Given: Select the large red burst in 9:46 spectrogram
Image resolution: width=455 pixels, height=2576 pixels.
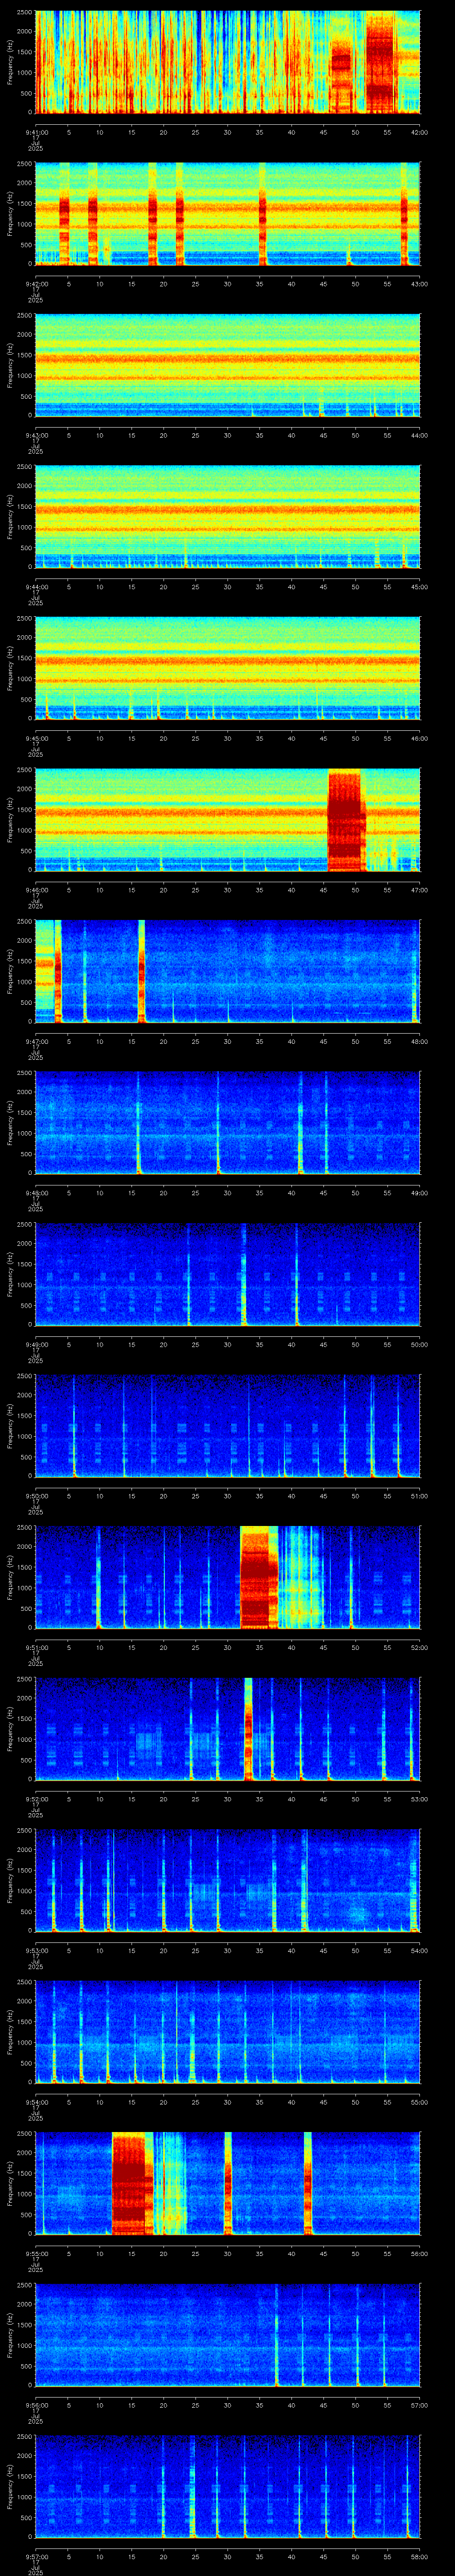Looking at the screenshot, I should (346, 820).
